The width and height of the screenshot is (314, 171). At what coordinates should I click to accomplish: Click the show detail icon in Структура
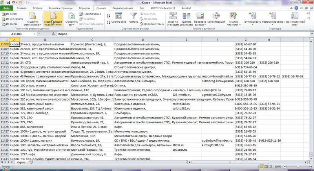pyautogui.click(x=309, y=14)
